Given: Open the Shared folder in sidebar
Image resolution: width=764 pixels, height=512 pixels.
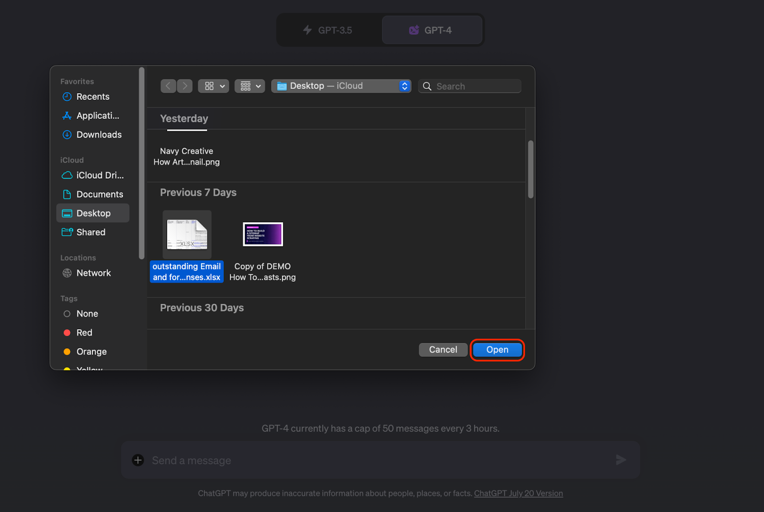Looking at the screenshot, I should [91, 232].
